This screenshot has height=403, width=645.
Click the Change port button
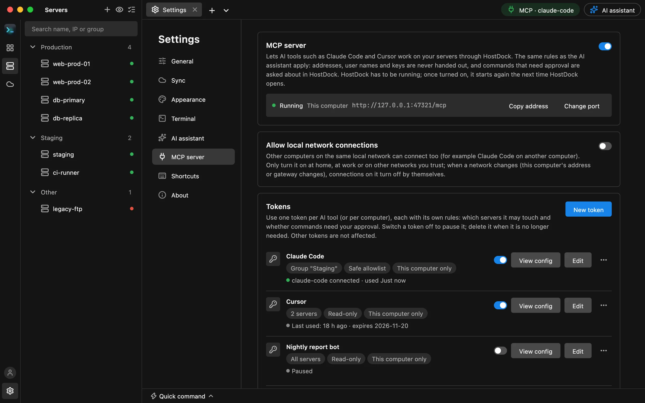click(x=582, y=106)
